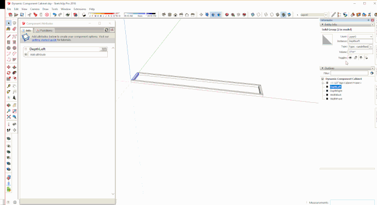Pick the Zoom magnifier tool

click(9, 111)
